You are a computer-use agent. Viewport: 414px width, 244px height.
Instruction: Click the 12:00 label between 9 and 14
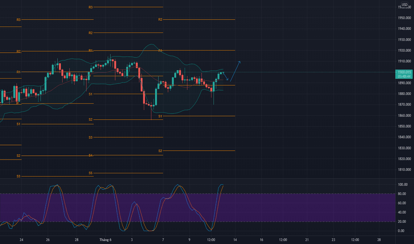click(211, 240)
